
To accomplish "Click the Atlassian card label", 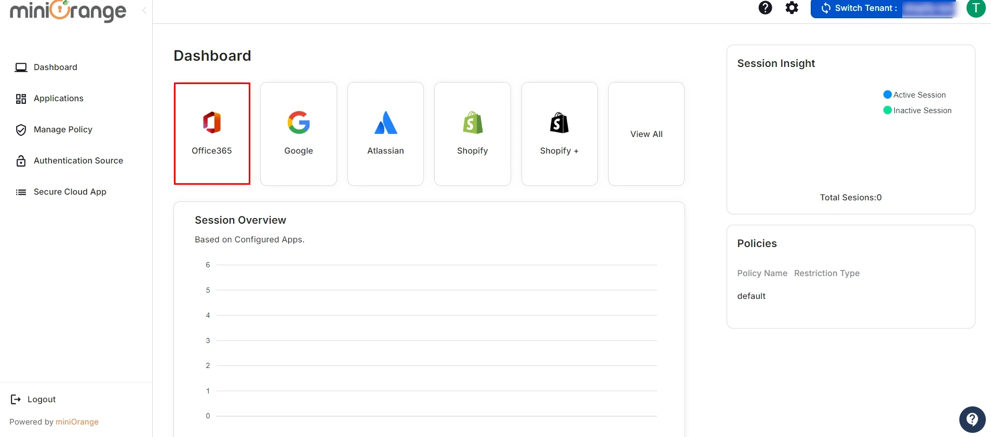I will 385,151.
